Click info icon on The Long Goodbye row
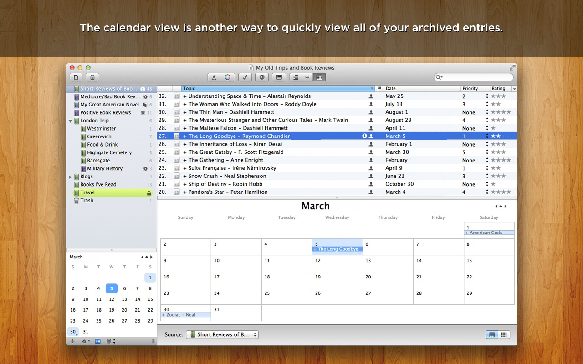 364,136
